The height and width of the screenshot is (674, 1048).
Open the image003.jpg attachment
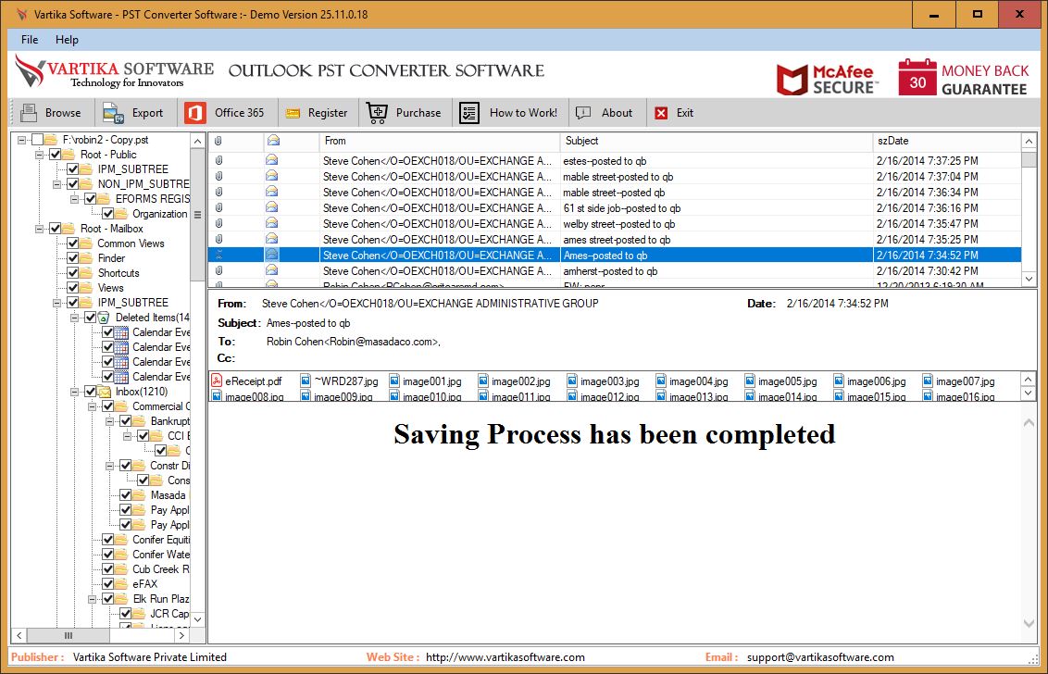click(603, 381)
